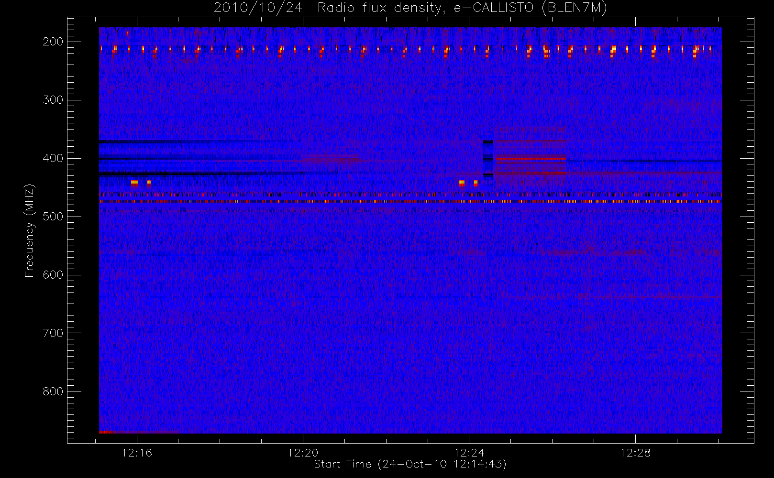The height and width of the screenshot is (478, 774).
Task: Click the 400 frequency tick label
Action: (53, 158)
